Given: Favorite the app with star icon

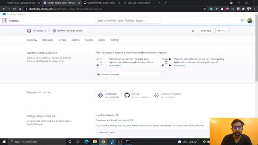Looking at the screenshot, I should [193, 31].
